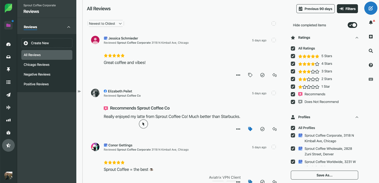Uncheck the 5 Stars rating filter
Image resolution: width=379 pixels, height=183 pixels.
coord(293,56)
